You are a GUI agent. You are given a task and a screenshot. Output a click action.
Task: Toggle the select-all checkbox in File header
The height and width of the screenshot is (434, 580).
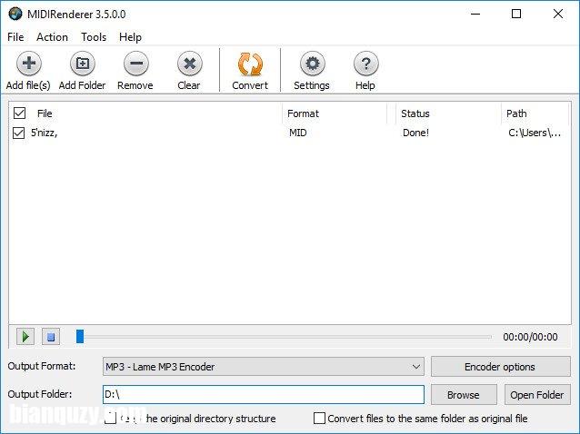(19, 113)
